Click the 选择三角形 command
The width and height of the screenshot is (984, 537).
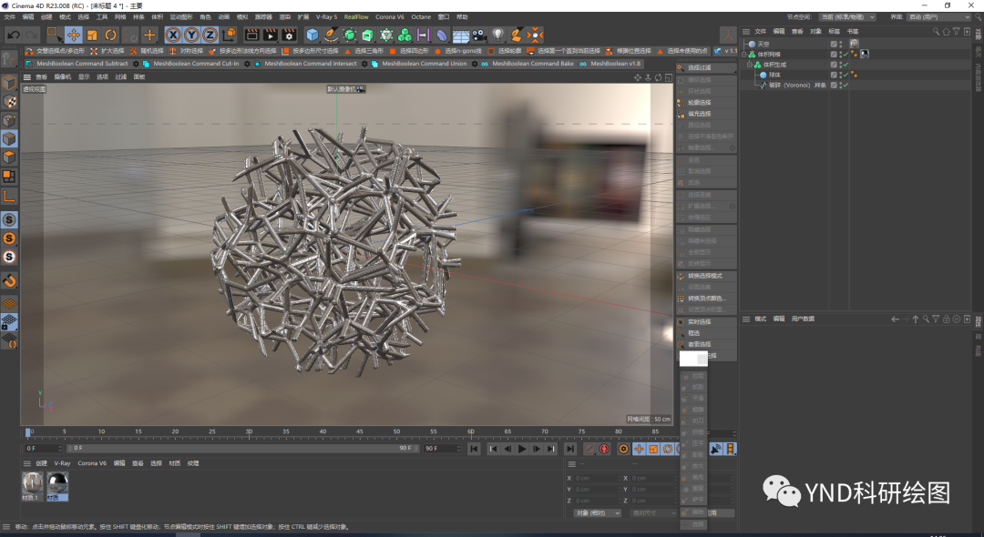pyautogui.click(x=364, y=51)
